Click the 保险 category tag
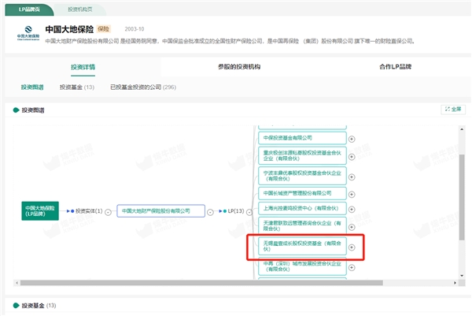This screenshot has width=472, height=316. (104, 29)
